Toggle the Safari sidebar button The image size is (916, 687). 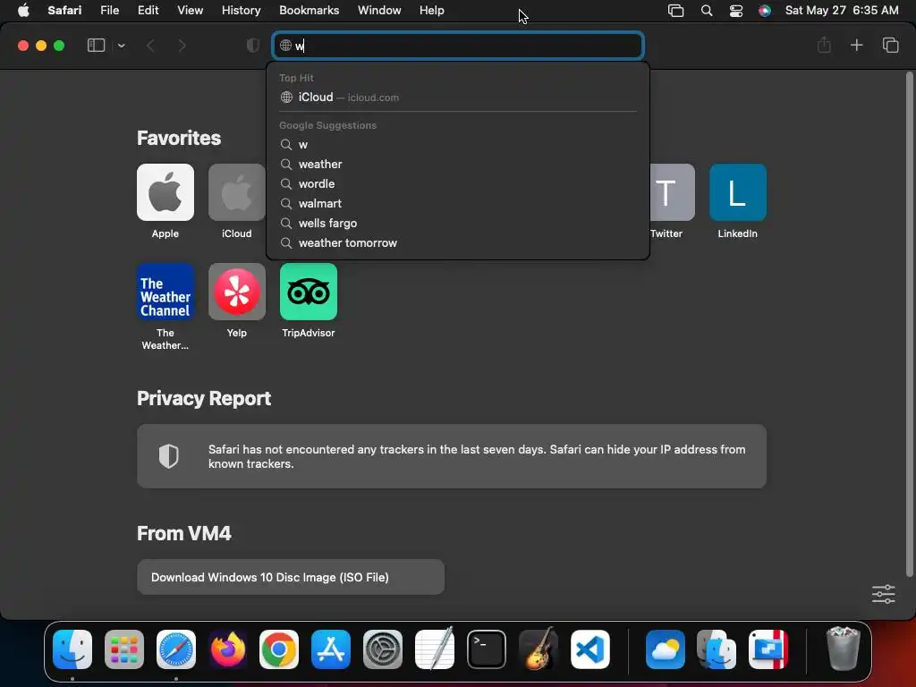point(96,46)
